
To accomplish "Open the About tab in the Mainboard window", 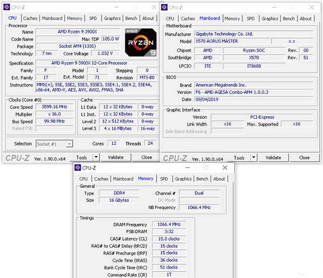I will click(306, 19).
